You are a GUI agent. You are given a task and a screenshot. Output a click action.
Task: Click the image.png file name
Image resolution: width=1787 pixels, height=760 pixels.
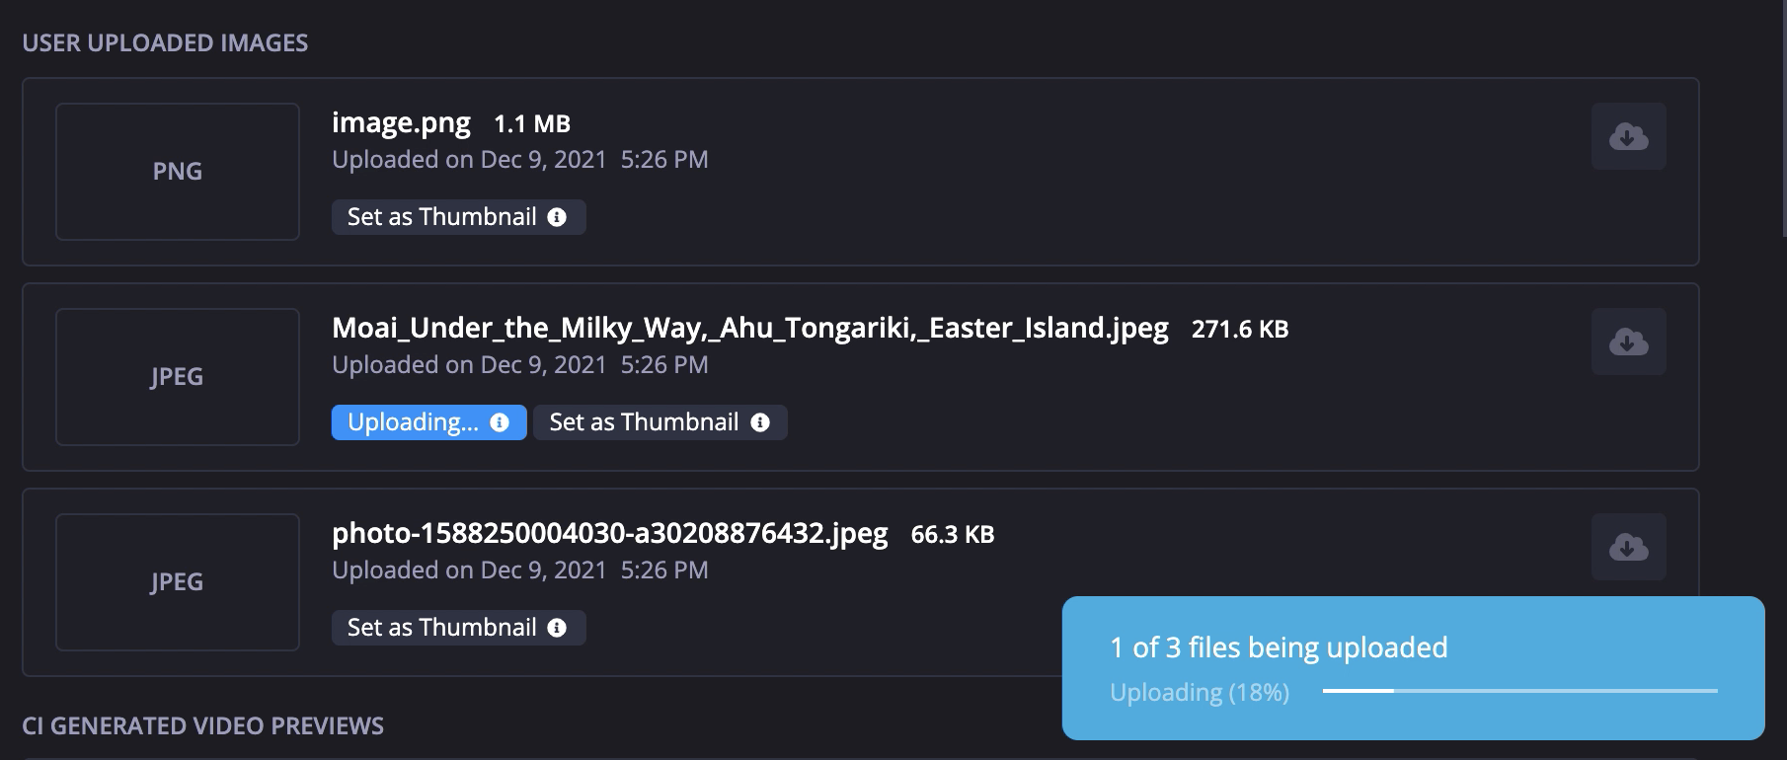(401, 123)
